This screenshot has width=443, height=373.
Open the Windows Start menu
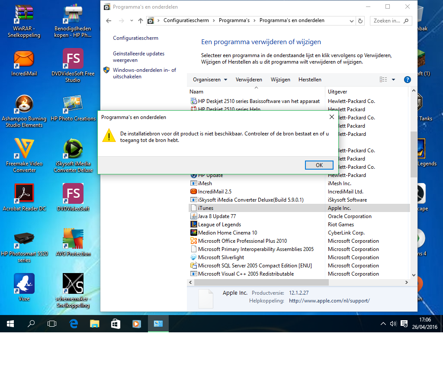pyautogui.click(x=10, y=324)
